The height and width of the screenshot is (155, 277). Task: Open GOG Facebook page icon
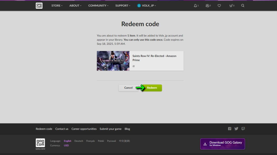coord(230,129)
